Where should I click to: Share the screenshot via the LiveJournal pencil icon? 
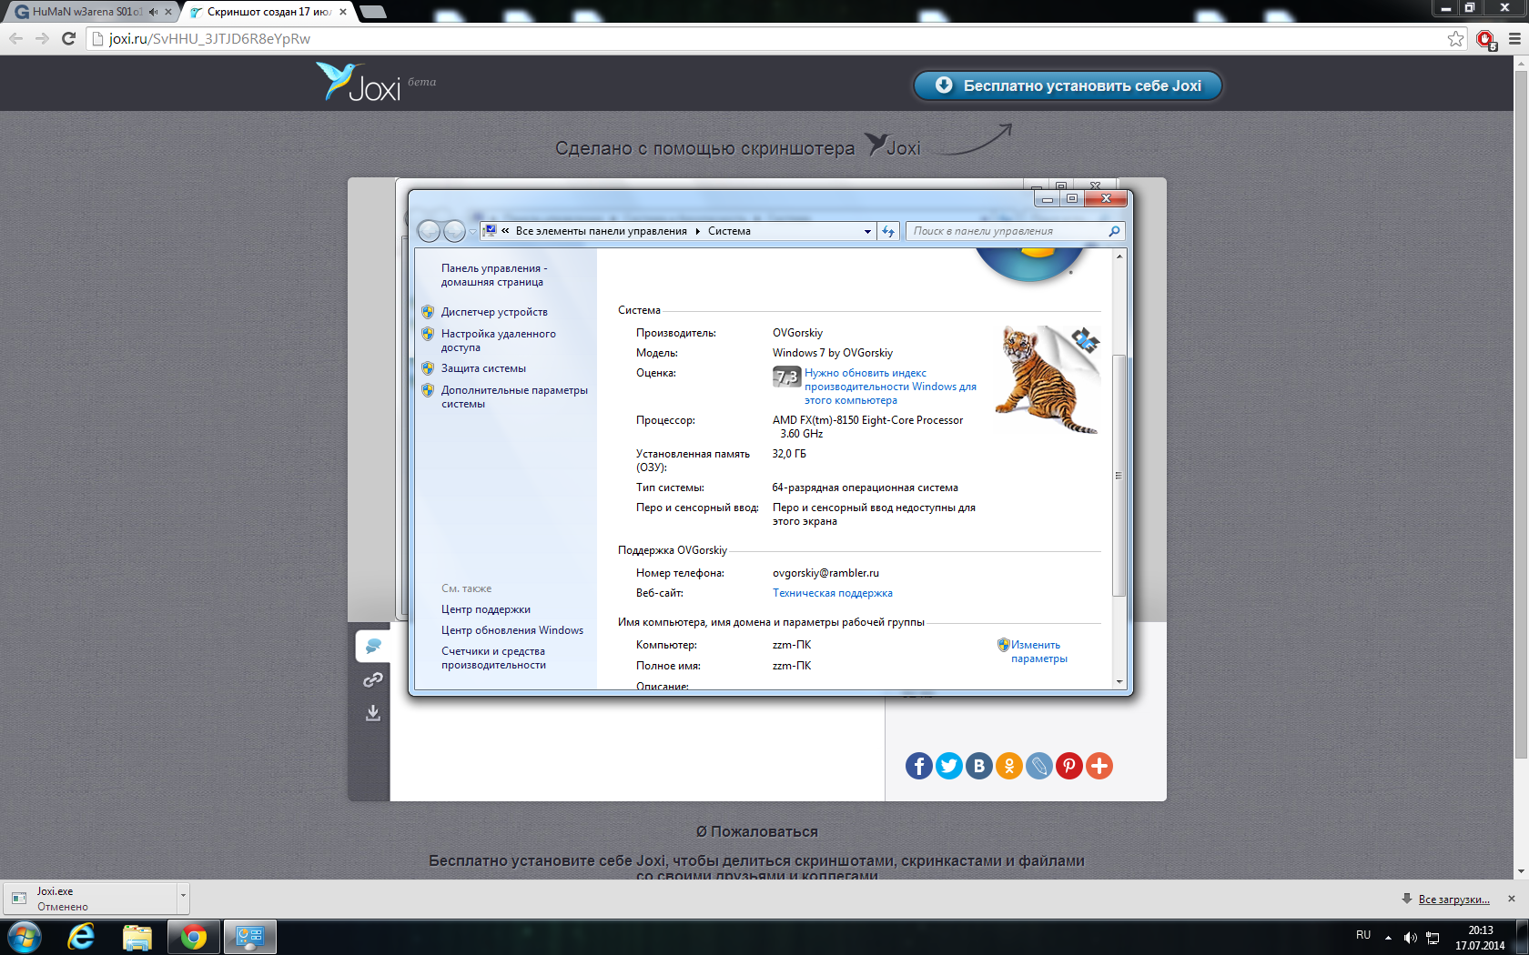click(x=1039, y=766)
